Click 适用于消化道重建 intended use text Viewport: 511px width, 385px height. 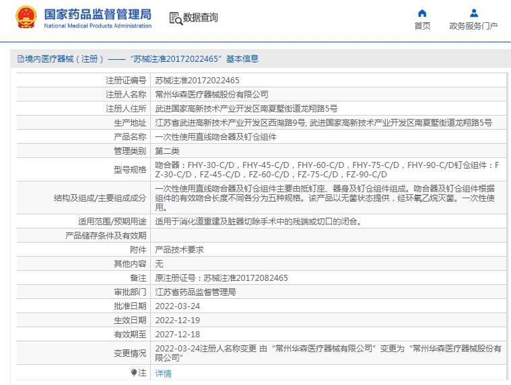coord(259,222)
